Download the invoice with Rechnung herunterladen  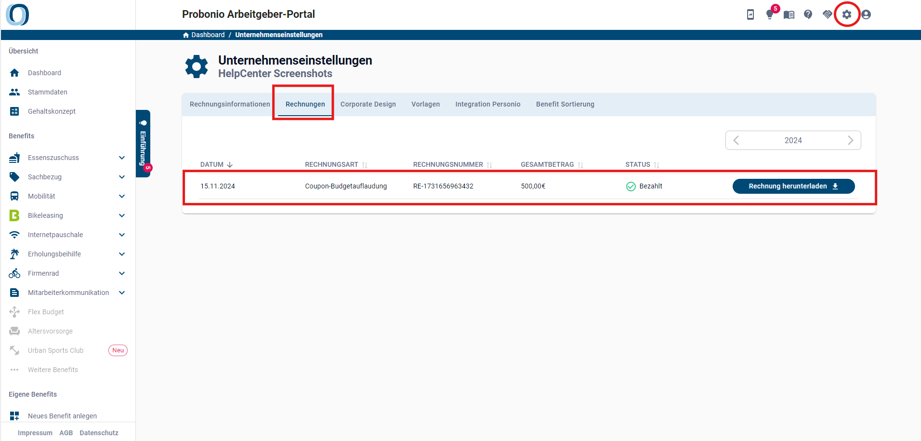tap(793, 186)
